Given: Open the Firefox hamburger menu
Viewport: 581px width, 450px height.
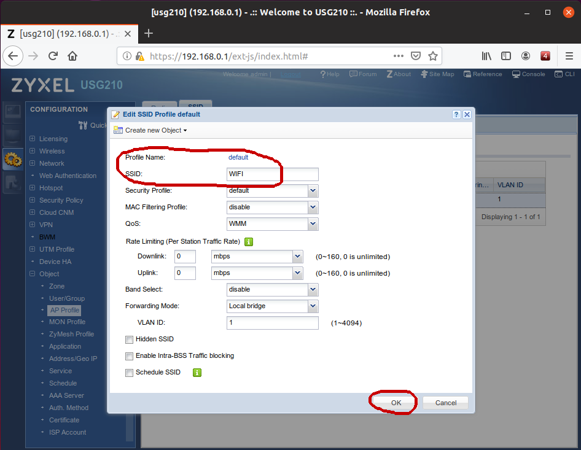Looking at the screenshot, I should [569, 56].
